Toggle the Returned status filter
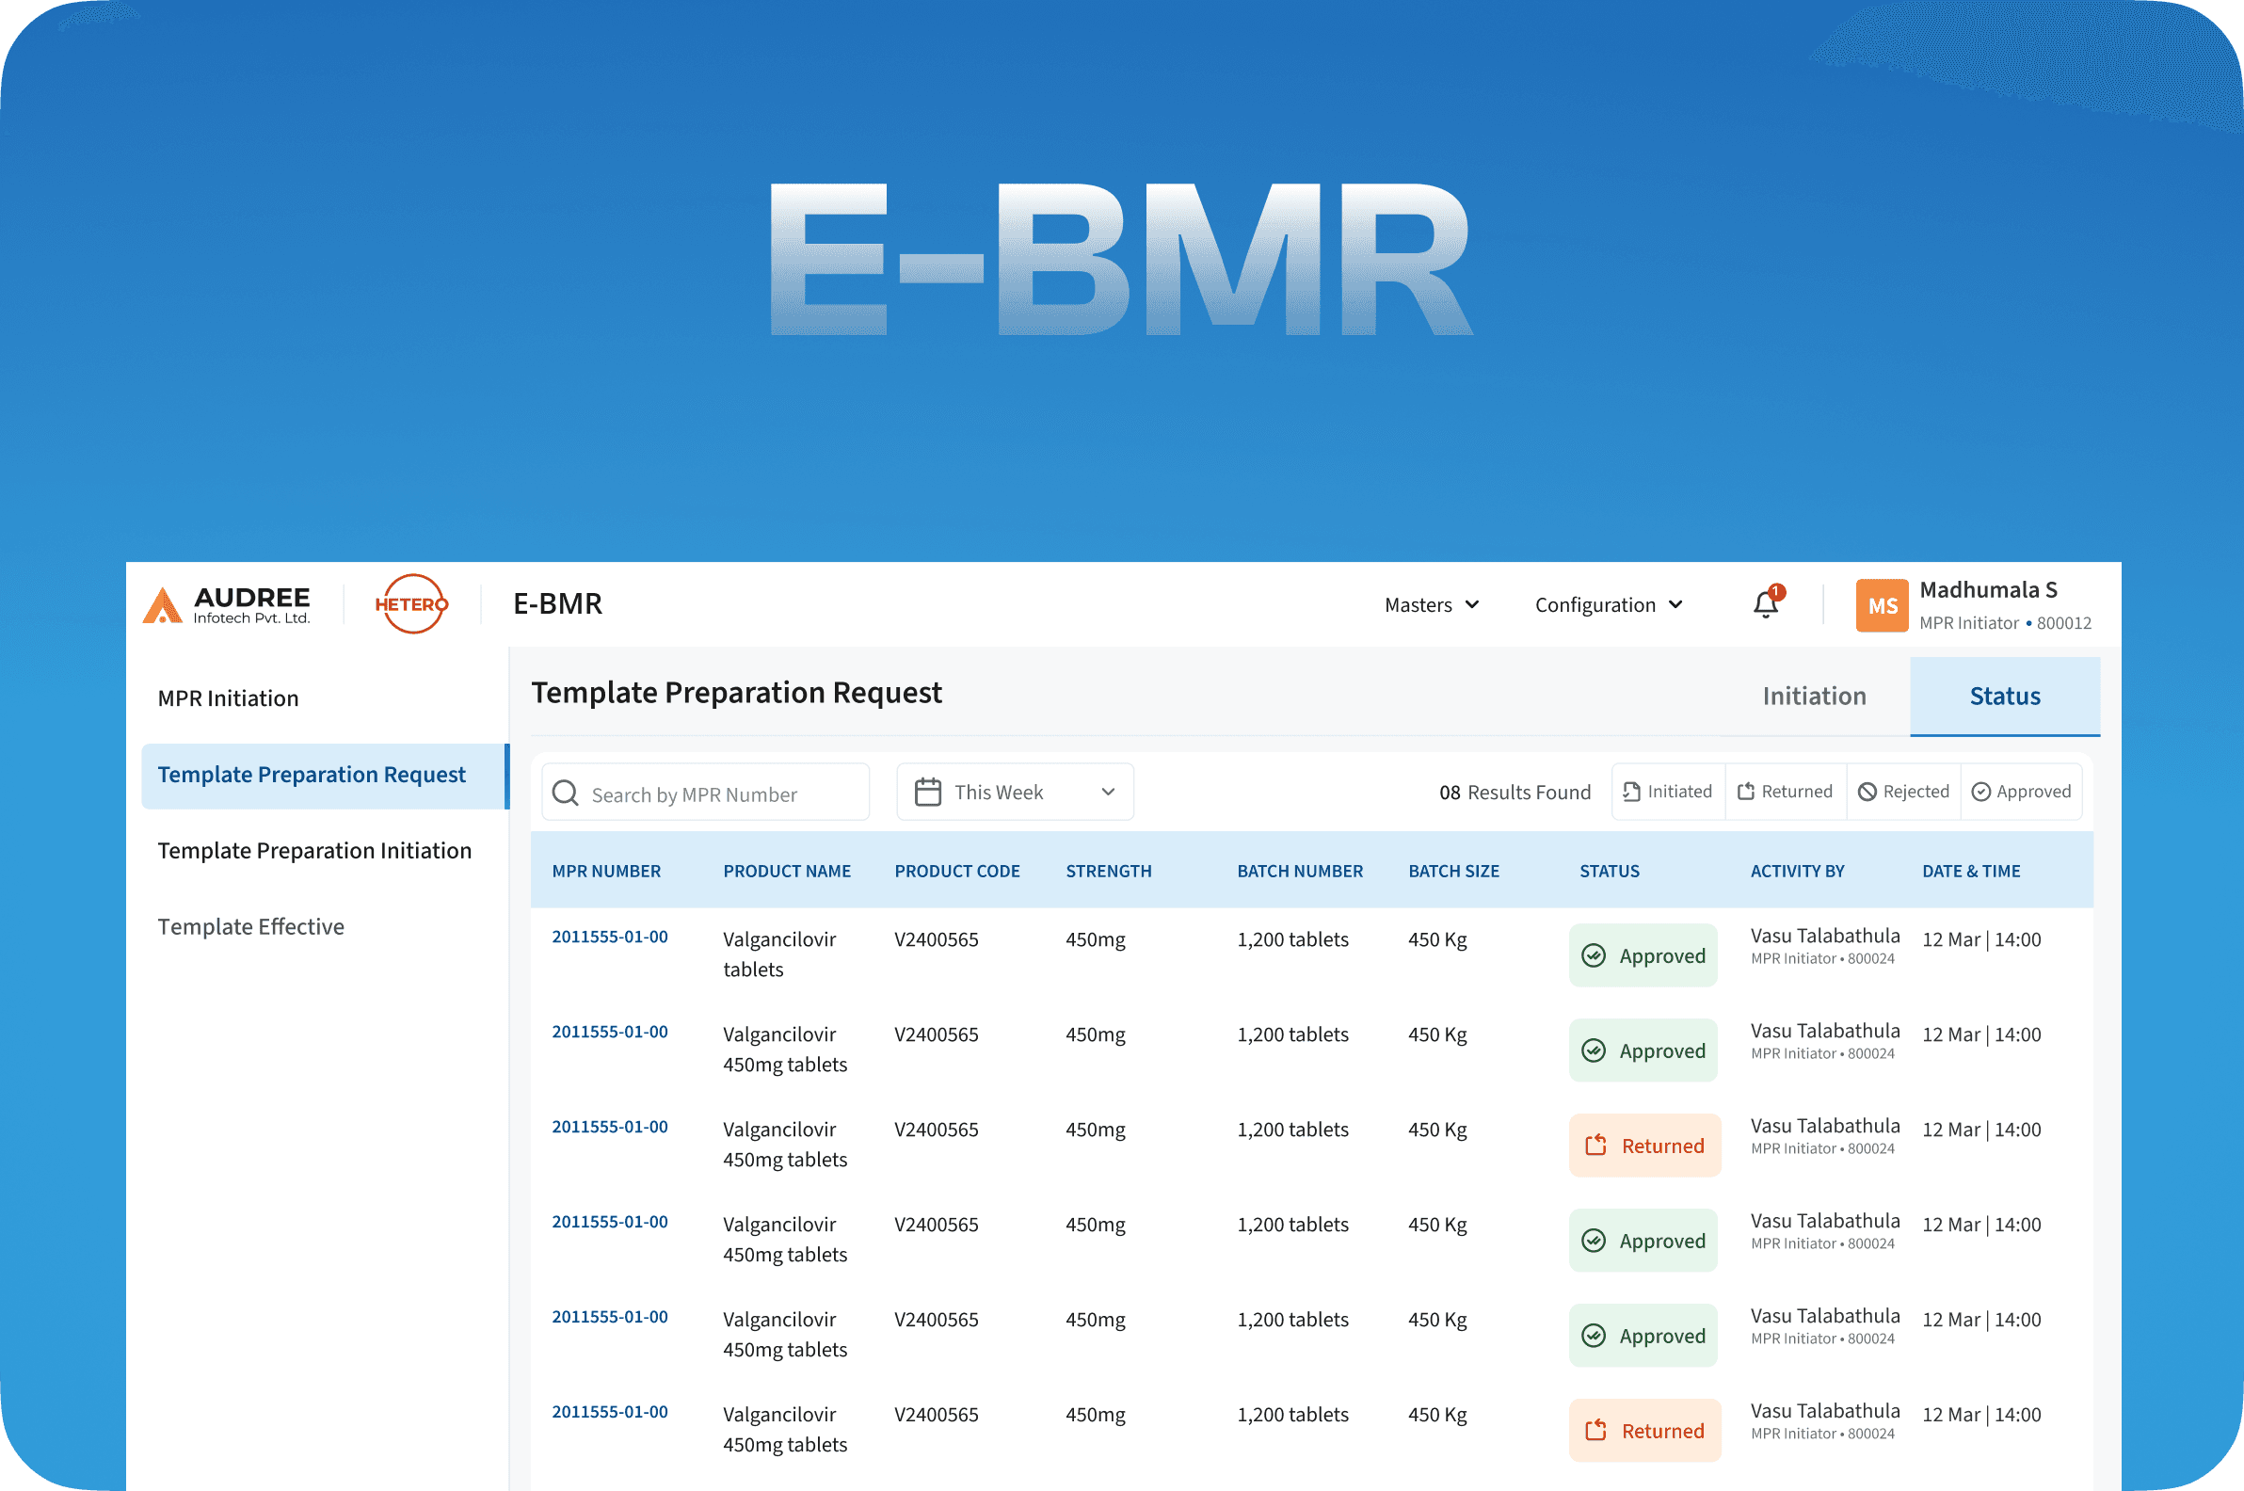 tap(1785, 793)
